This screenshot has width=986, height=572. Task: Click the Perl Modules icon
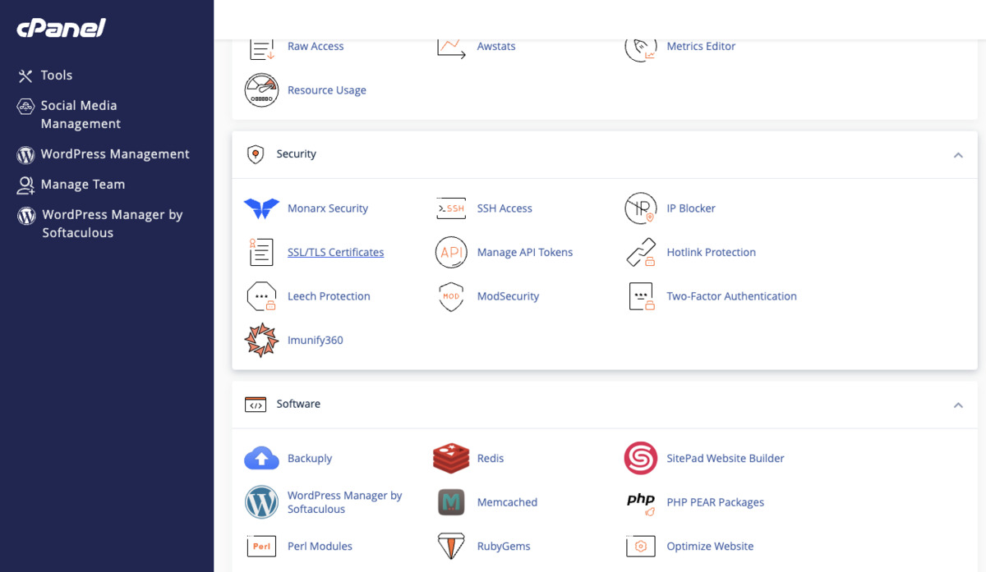(261, 547)
